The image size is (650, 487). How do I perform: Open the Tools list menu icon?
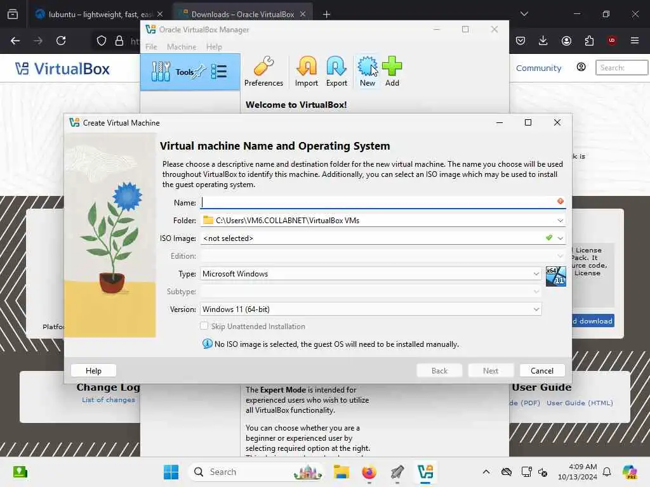pos(219,72)
